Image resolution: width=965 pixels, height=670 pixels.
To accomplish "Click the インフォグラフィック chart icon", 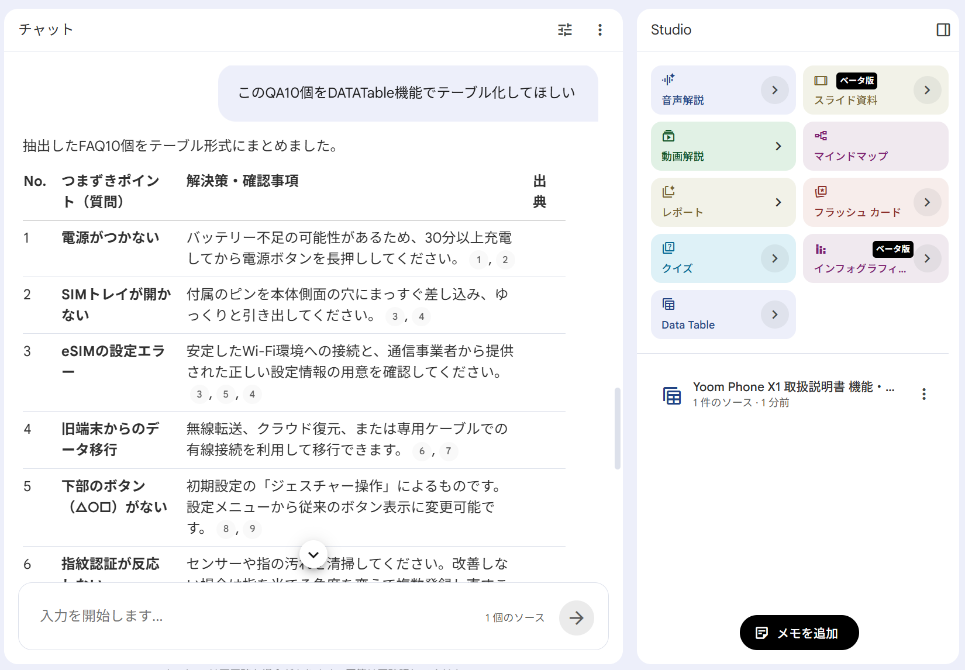I will click(821, 250).
